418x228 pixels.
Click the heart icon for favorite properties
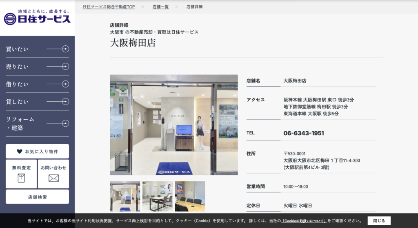click(x=20, y=151)
